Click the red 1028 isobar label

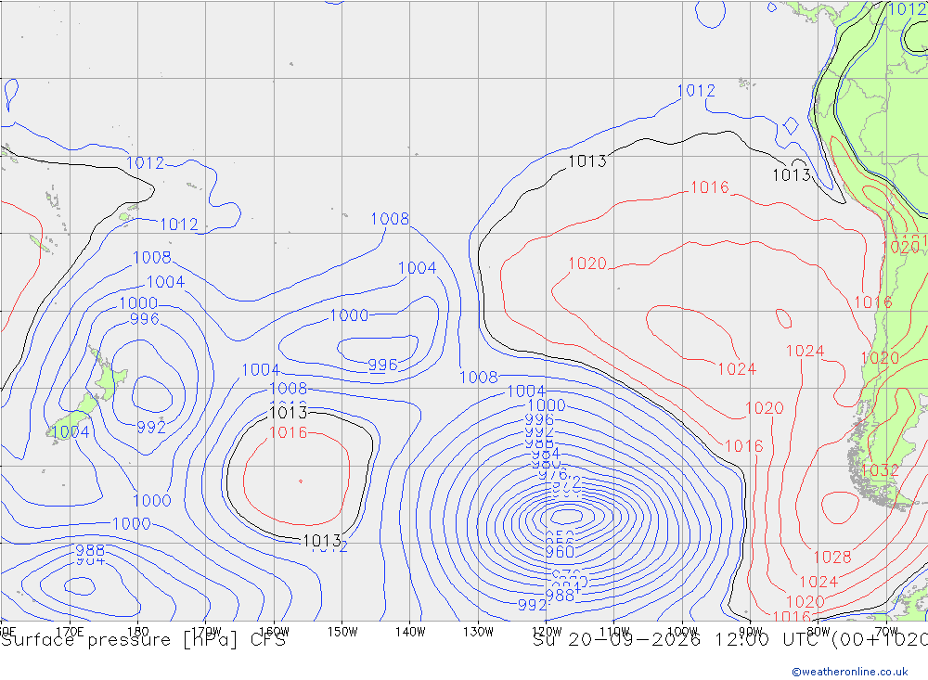click(832, 557)
